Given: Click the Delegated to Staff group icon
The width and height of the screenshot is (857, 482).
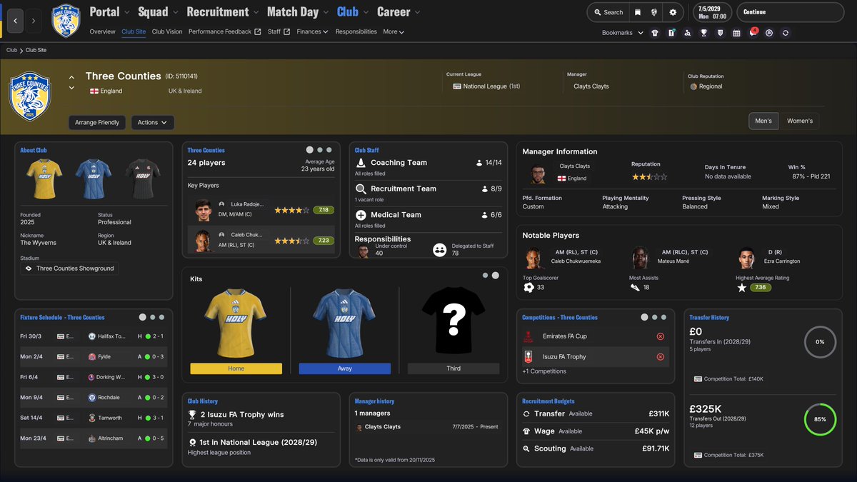Looking at the screenshot, I should [x=440, y=250].
